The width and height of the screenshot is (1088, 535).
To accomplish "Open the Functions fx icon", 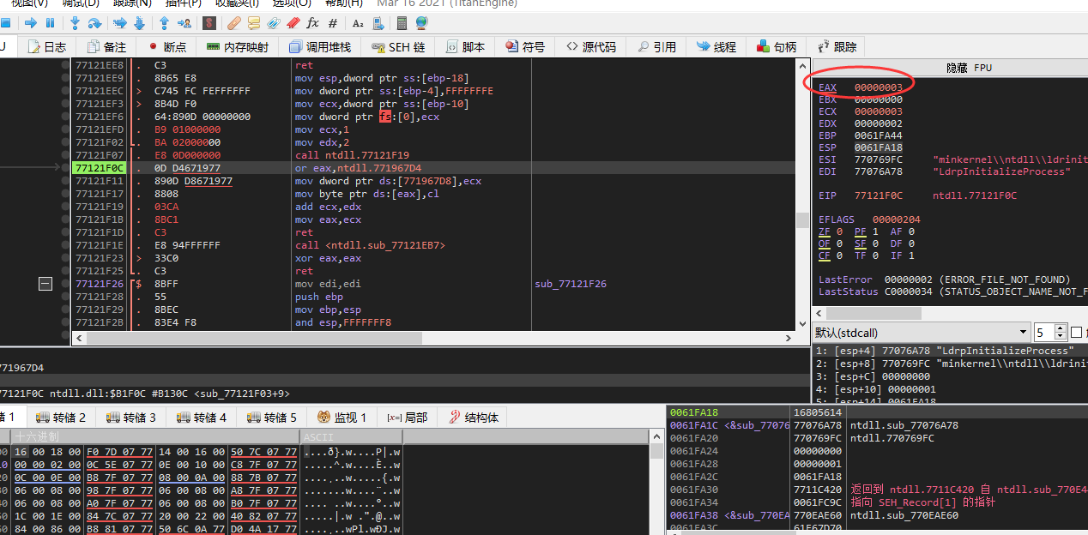I will (x=312, y=23).
